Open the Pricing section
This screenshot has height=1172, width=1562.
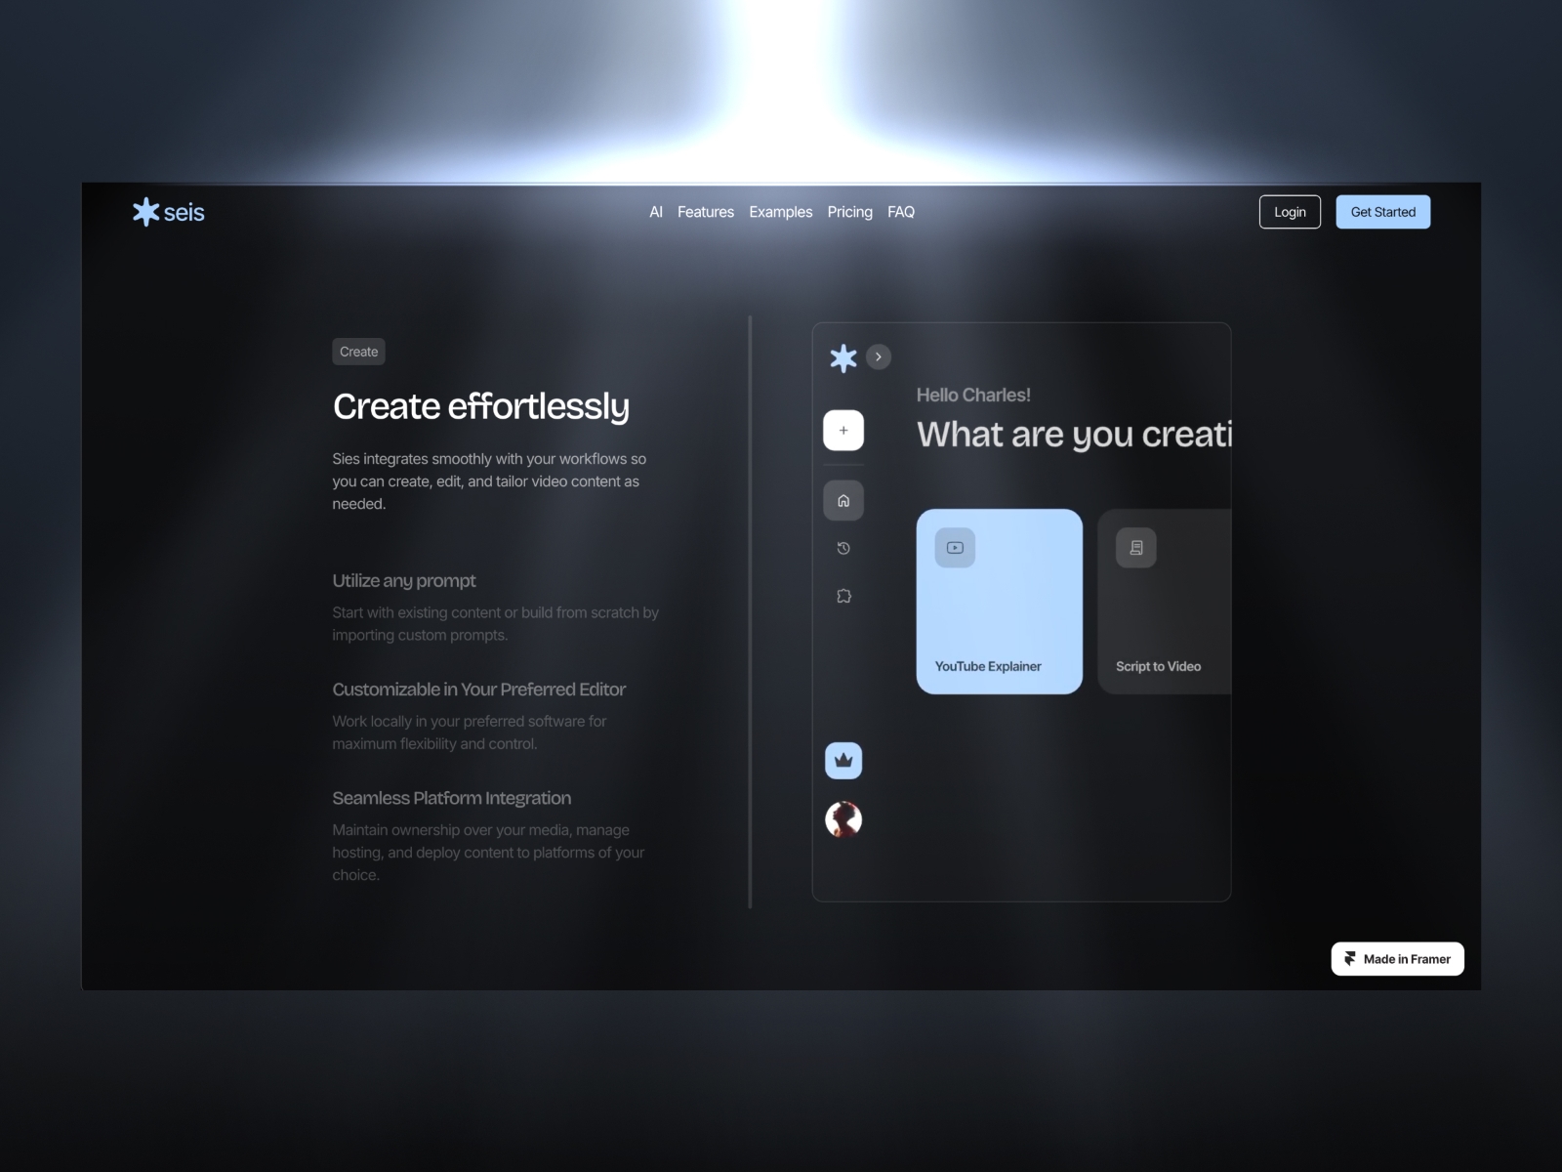click(849, 212)
